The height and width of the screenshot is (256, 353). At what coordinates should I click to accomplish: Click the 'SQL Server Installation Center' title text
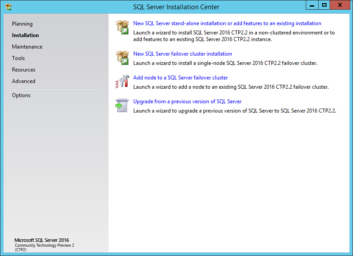176,7
